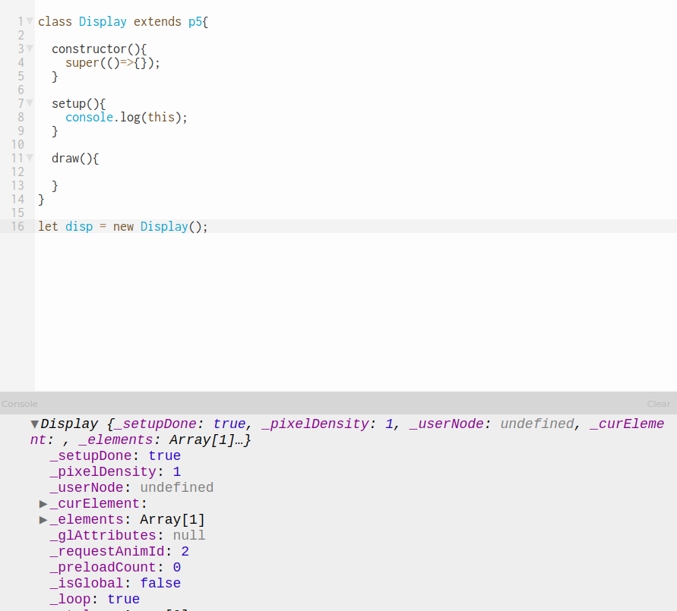This screenshot has height=611, width=677.
Task: Click the Console panel label
Action: click(20, 404)
